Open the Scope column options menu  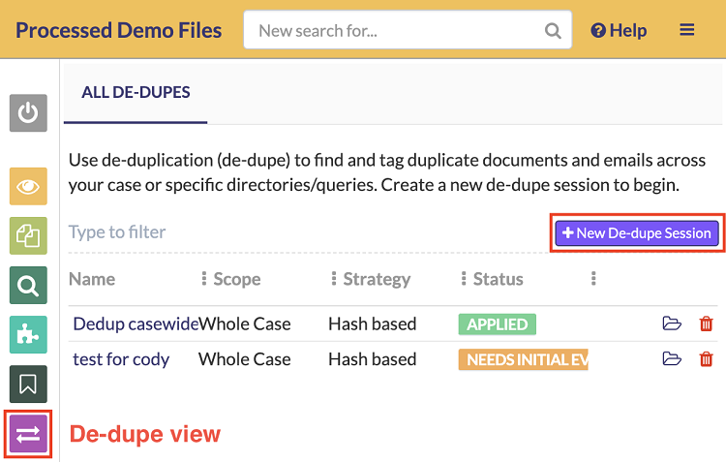tap(334, 279)
